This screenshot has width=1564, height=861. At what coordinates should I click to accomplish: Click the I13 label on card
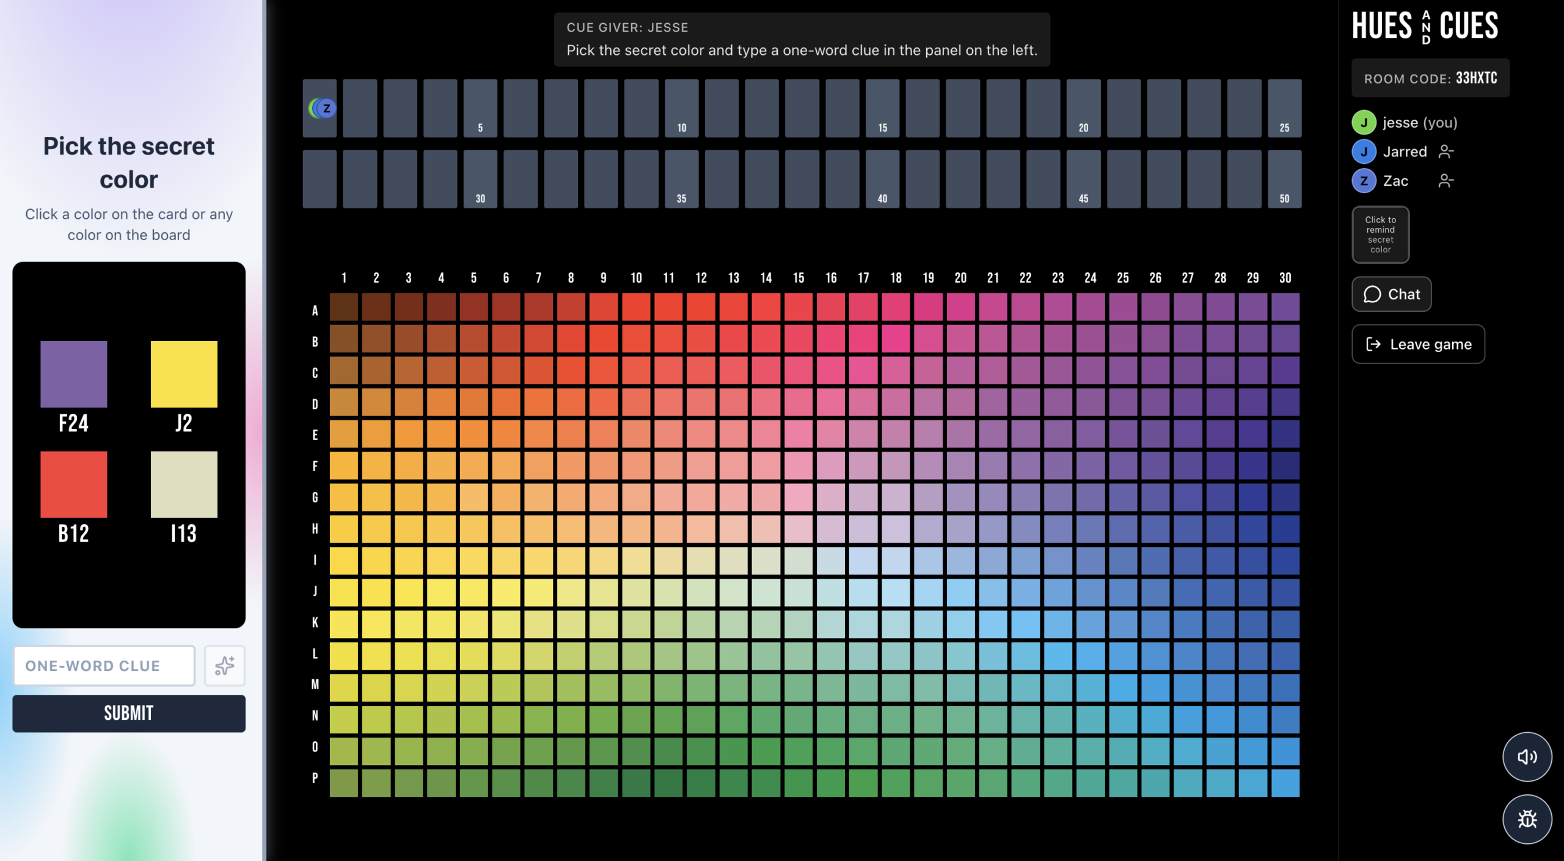(x=184, y=533)
